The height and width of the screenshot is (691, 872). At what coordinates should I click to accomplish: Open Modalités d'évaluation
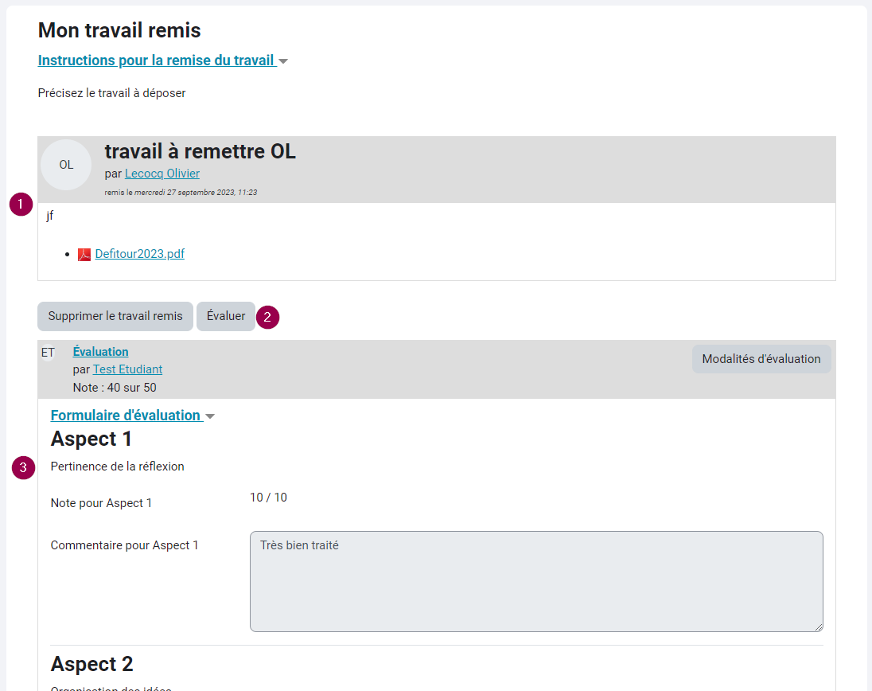[x=761, y=359]
